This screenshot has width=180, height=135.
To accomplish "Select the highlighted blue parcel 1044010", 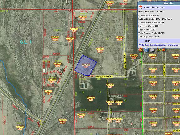I will pyautogui.click(x=86, y=65).
